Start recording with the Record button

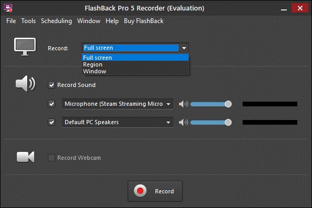[x=155, y=191]
